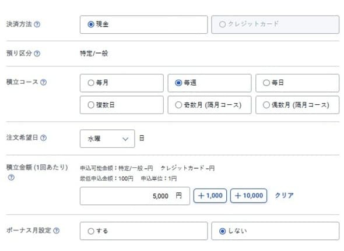Open help icon next to 預り区分

(x=37, y=54)
